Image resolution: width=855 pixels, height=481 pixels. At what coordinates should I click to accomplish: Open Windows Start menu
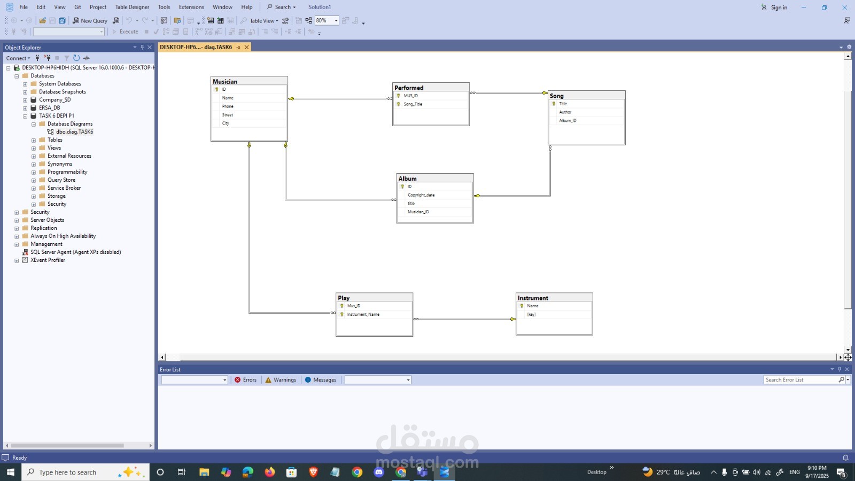click(x=10, y=472)
